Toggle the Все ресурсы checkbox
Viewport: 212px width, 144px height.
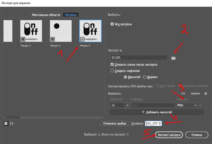tap(112, 24)
